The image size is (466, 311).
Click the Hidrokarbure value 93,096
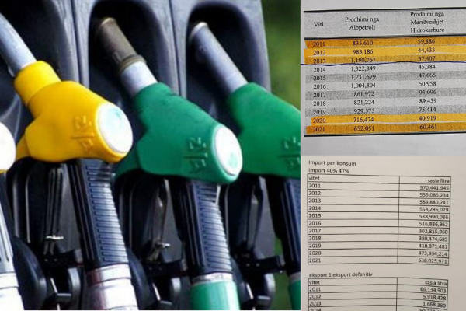427,93
